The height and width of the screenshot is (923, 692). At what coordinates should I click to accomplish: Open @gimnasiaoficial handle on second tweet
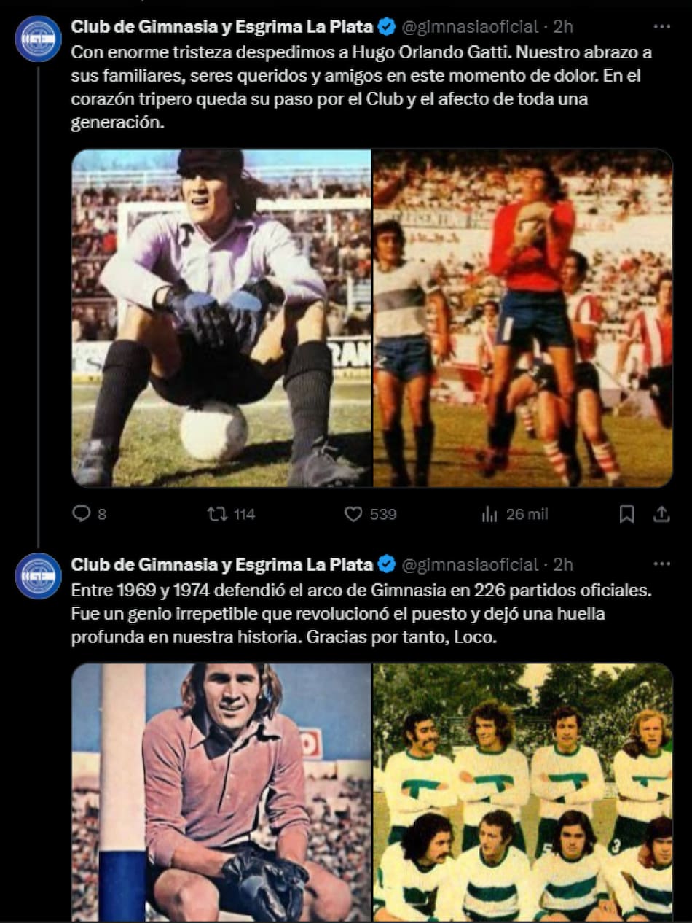point(470,564)
